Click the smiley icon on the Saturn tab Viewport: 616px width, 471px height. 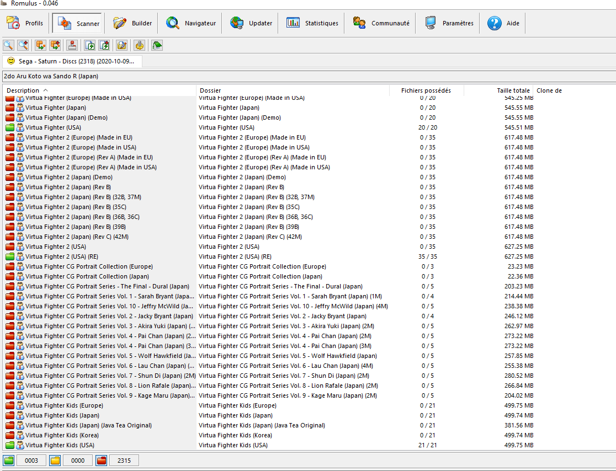[11, 61]
